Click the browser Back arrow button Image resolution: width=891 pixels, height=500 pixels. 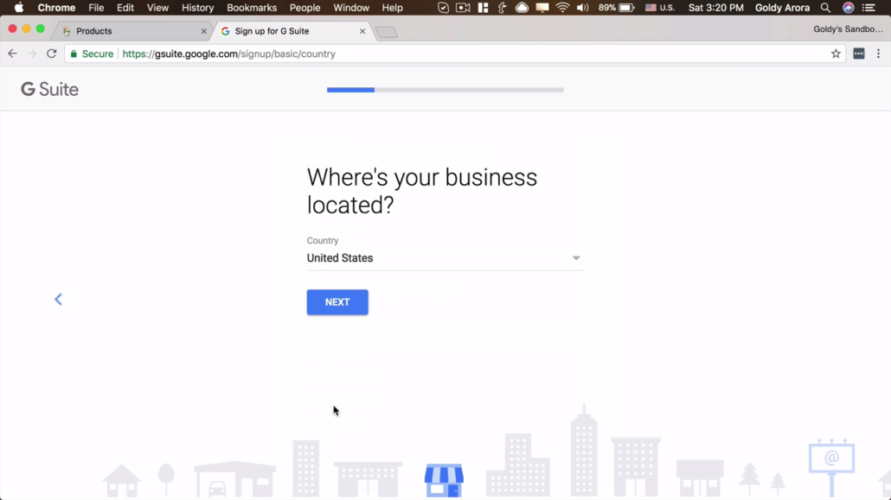coord(12,54)
